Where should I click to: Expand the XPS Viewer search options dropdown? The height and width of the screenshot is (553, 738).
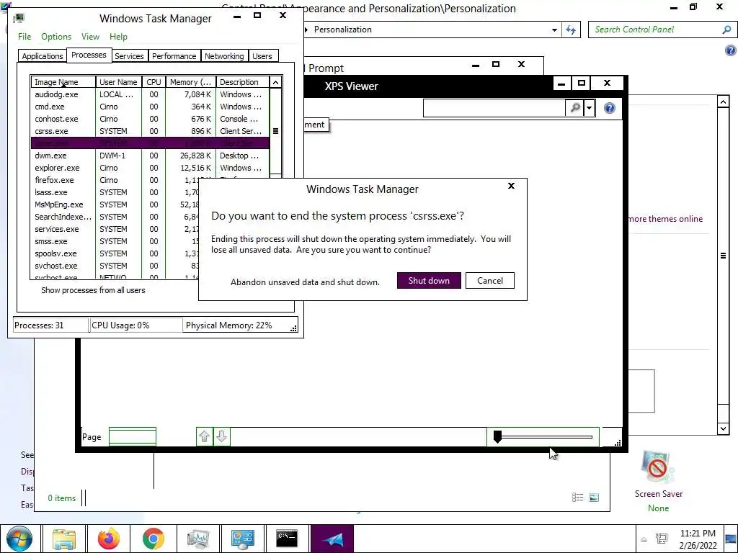pos(589,108)
